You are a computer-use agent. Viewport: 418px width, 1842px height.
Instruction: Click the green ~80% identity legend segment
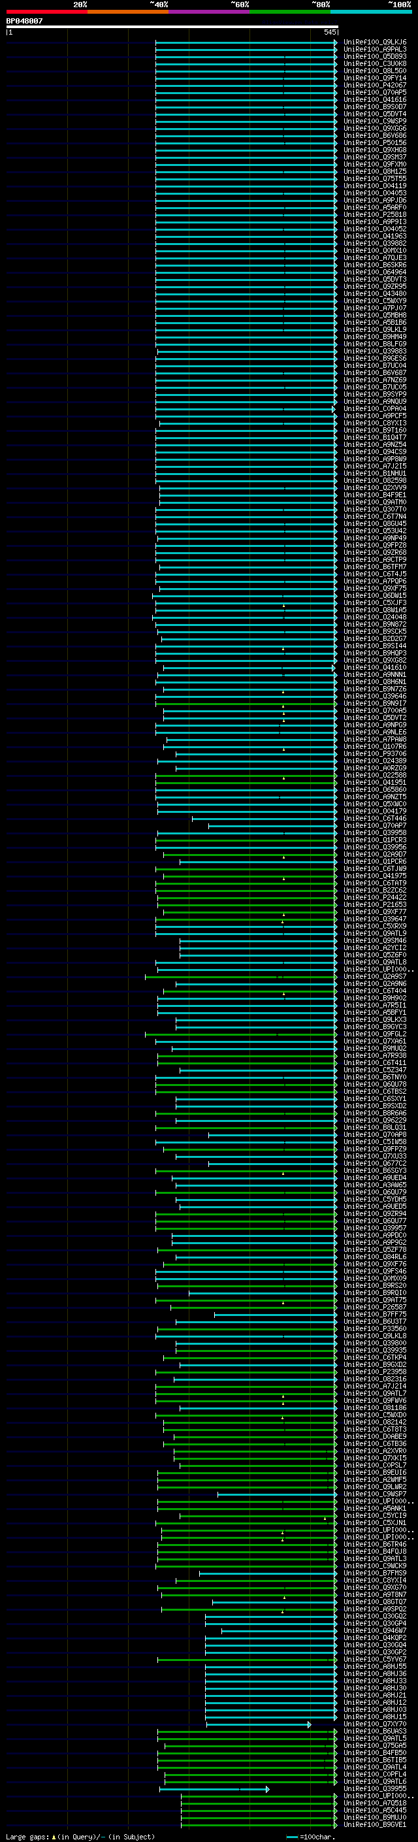(290, 12)
